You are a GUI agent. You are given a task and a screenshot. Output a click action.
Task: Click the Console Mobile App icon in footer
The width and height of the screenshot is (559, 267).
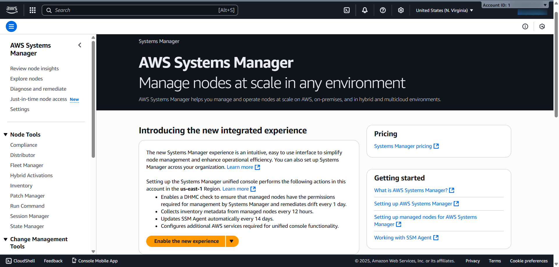click(74, 260)
